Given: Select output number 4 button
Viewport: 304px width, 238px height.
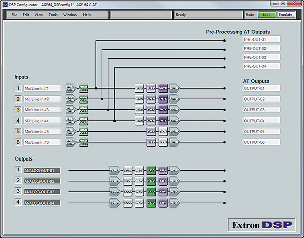Looking at the screenshot, I should click(x=18, y=202).
